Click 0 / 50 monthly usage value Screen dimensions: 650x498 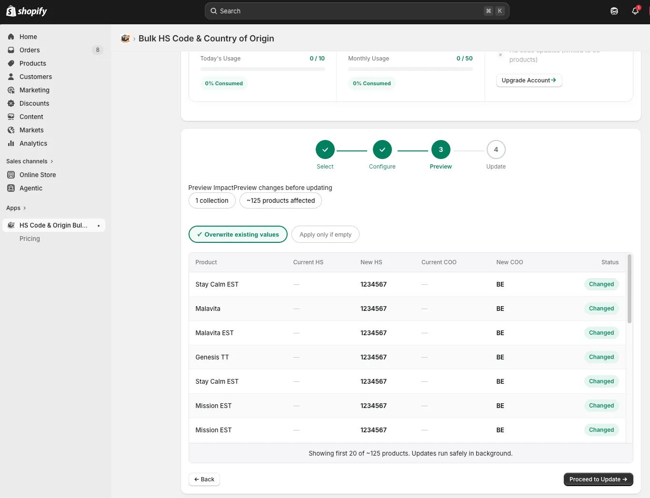(x=464, y=59)
